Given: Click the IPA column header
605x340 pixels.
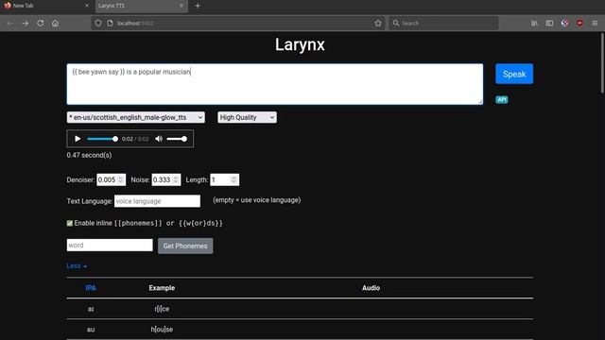Looking at the screenshot, I should point(91,288).
